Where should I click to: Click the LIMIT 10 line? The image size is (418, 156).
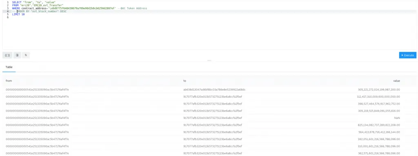point(18,14)
